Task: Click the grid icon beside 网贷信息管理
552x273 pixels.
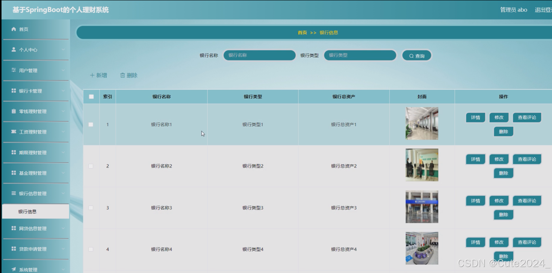Action: click(14, 228)
